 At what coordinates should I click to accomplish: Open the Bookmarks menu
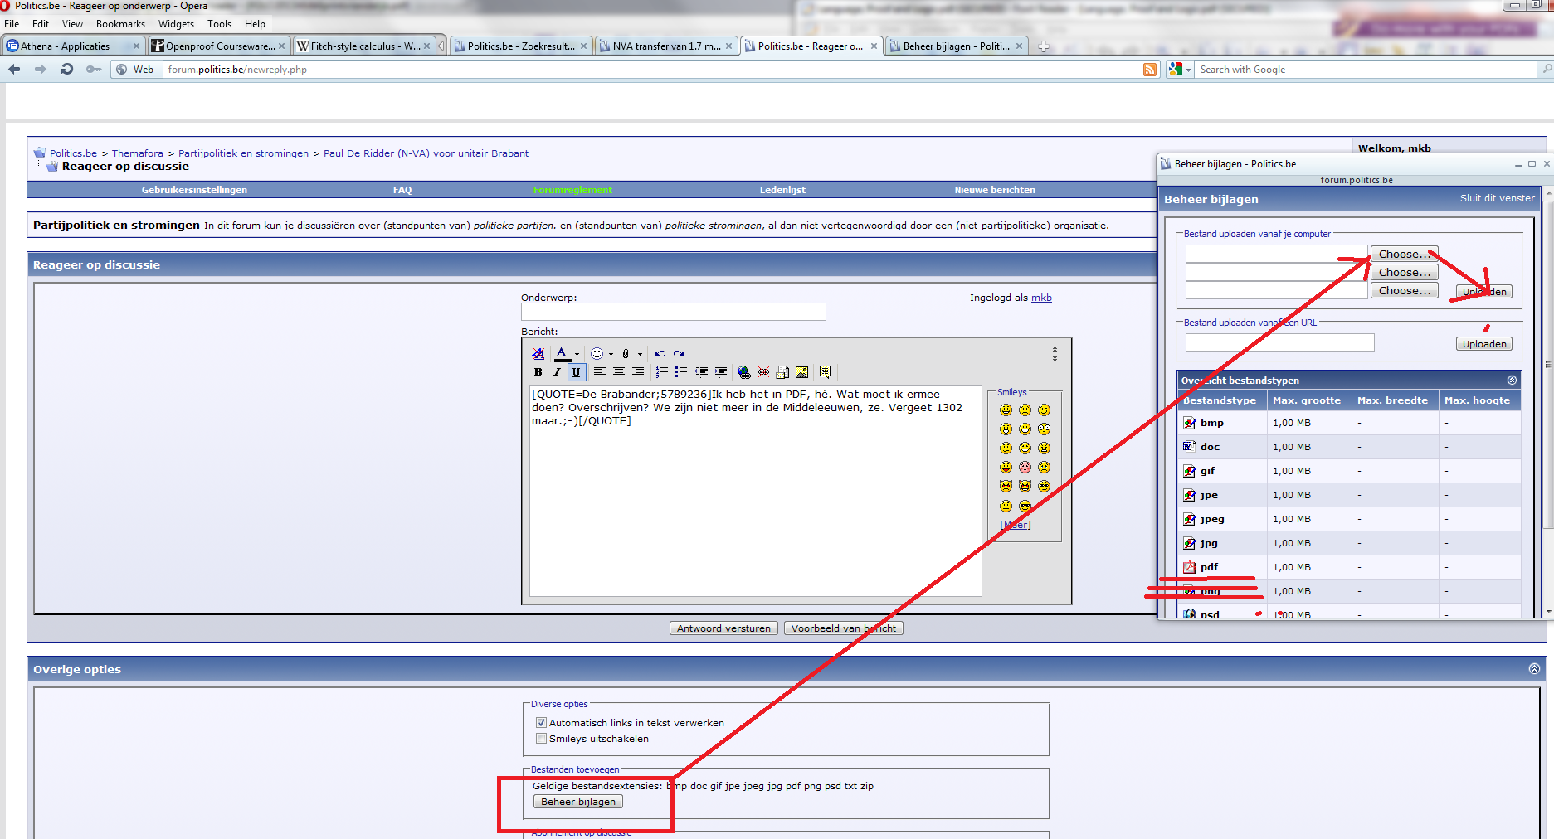120,24
